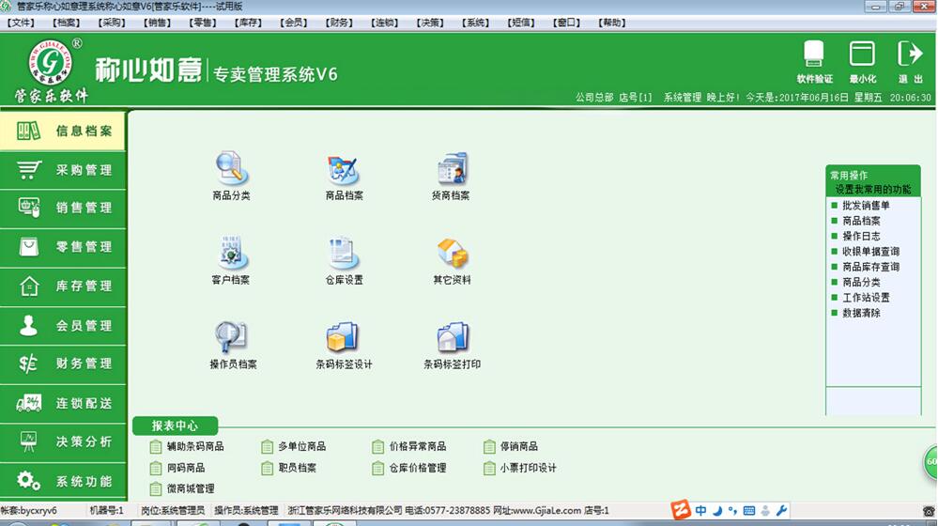Open the 【采购】 menu
The width and height of the screenshot is (938, 526).
pos(112,23)
